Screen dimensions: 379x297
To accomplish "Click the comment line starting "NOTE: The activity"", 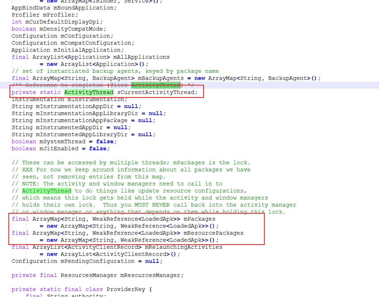I will click(x=117, y=184).
